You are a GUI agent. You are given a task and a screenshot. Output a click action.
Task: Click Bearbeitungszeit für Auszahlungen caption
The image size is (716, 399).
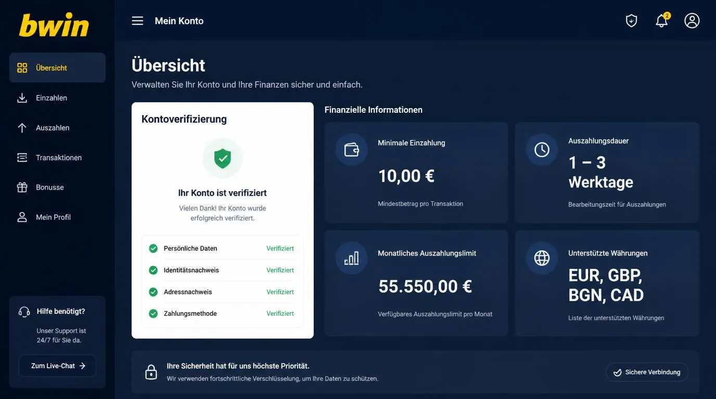(x=617, y=205)
